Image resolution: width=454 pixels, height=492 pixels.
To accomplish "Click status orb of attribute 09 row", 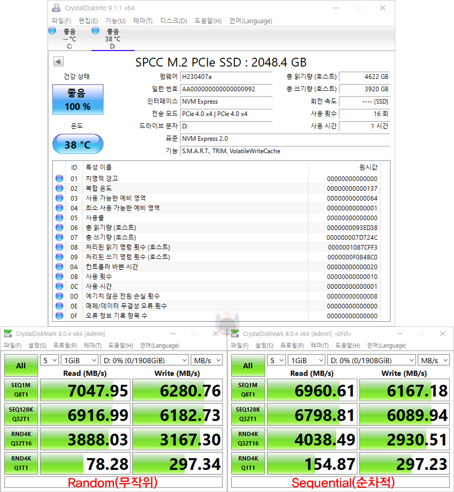I will pos(59,257).
